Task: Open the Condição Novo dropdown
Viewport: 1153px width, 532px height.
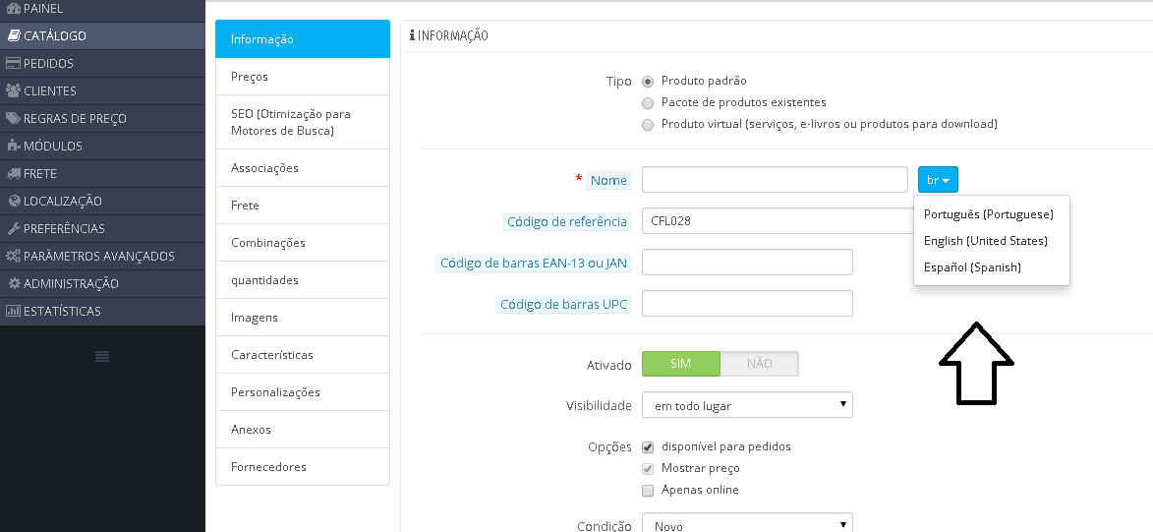Action: pyautogui.click(x=747, y=523)
